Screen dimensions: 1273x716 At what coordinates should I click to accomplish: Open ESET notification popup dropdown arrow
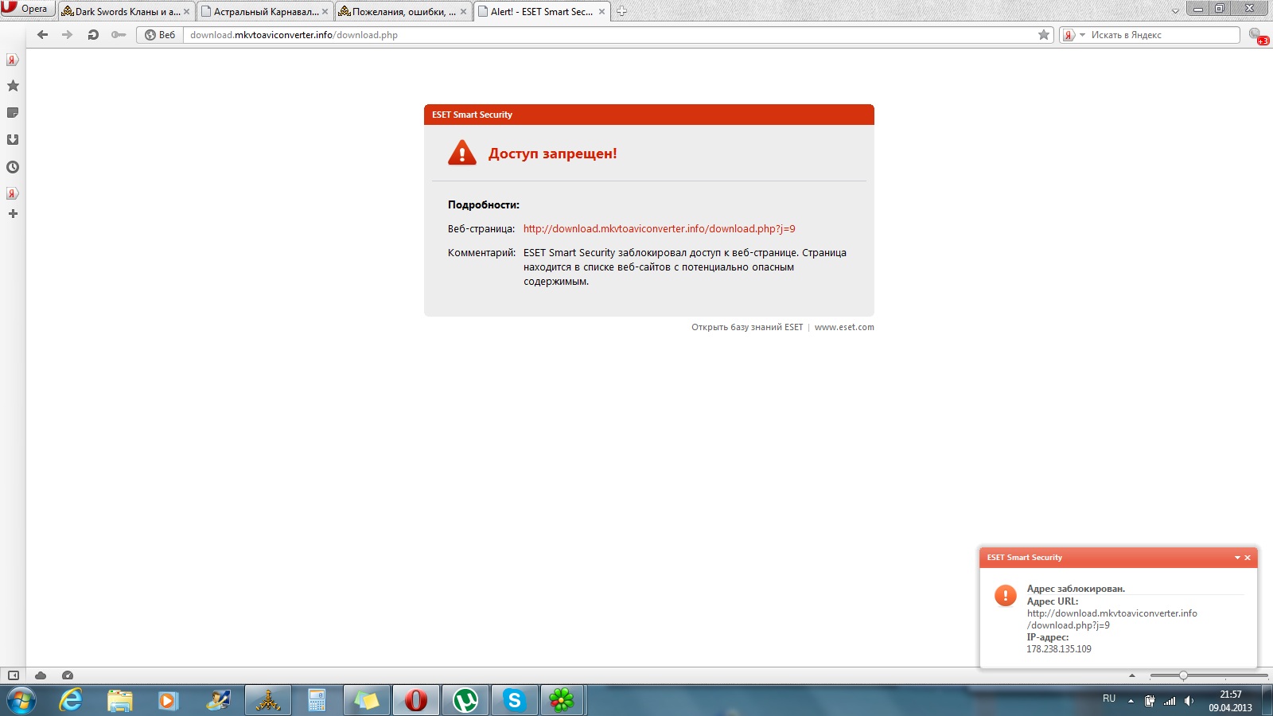[x=1237, y=558]
